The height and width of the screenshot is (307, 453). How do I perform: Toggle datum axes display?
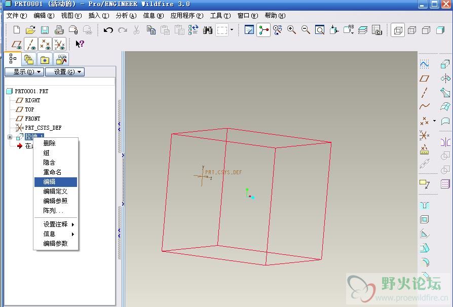31,45
